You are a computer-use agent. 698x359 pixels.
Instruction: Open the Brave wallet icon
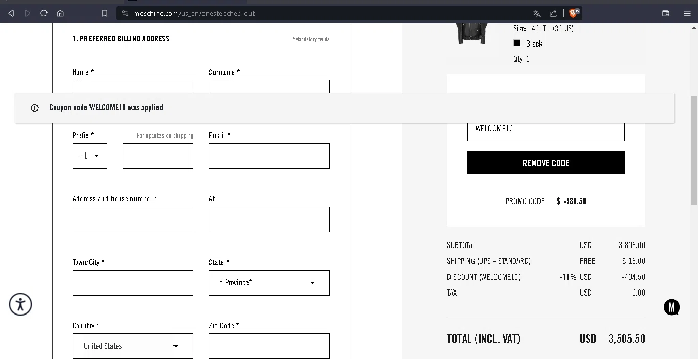tap(666, 13)
